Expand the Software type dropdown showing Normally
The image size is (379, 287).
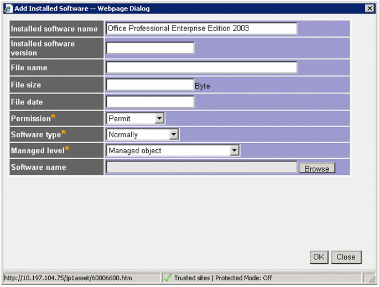tap(143, 134)
